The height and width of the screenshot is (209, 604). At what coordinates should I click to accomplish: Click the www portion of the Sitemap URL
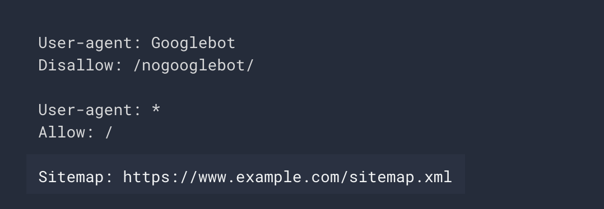coord(212,177)
